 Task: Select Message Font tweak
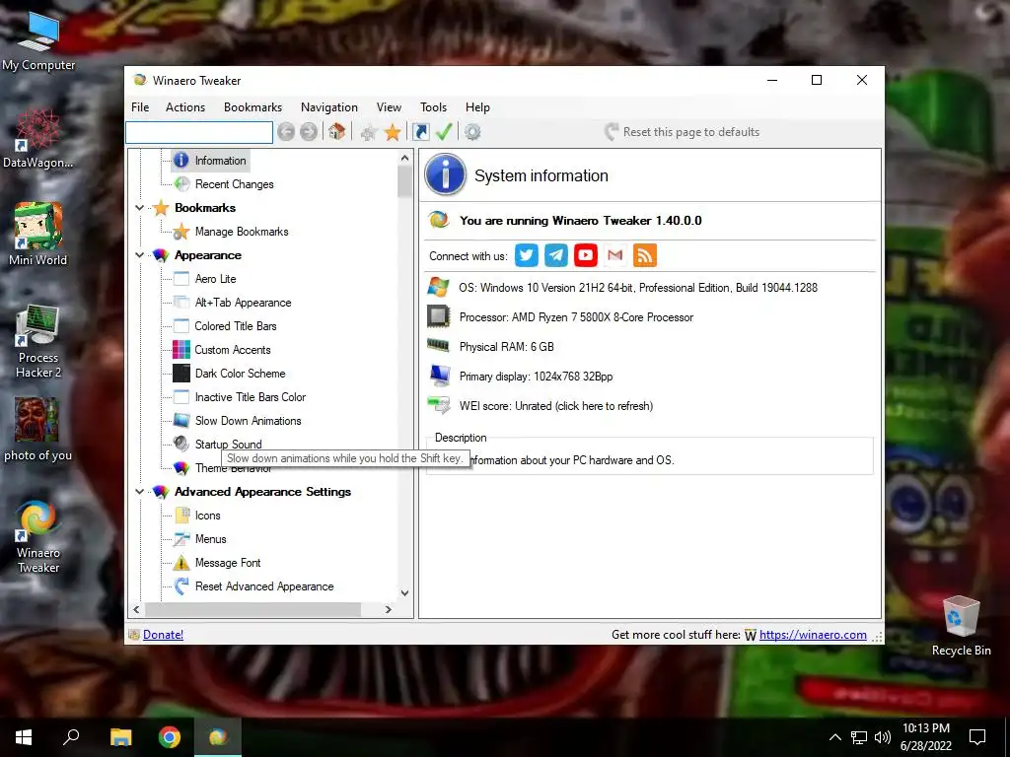coord(228,563)
